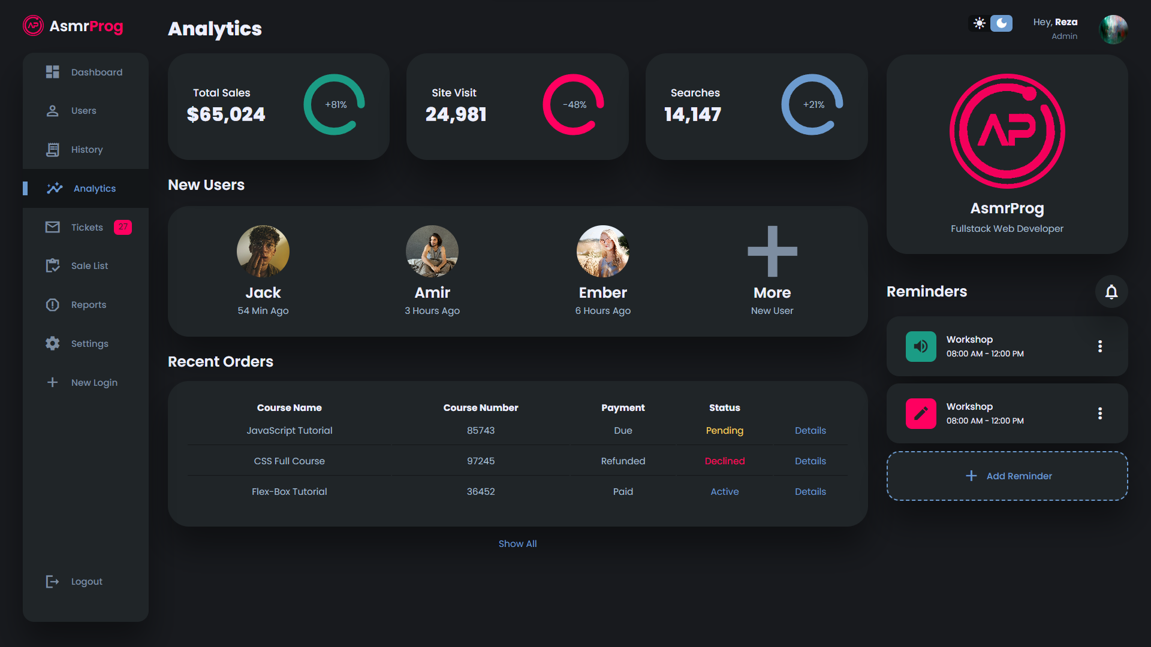Open options for first Workshop reminder
This screenshot has width=1151, height=647.
1099,346
